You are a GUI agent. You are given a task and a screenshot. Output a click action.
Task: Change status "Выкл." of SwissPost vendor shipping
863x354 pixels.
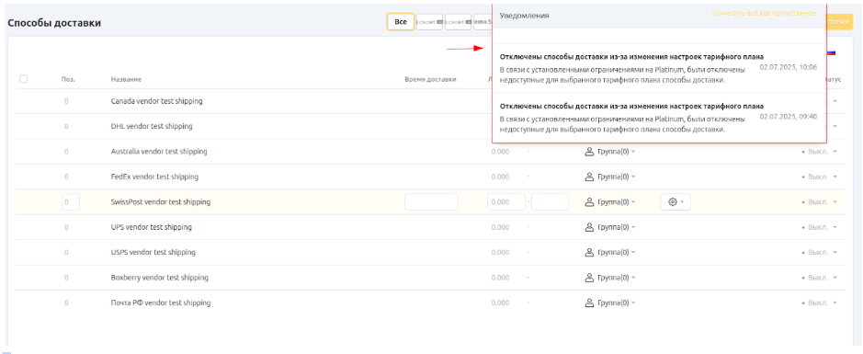pos(820,202)
